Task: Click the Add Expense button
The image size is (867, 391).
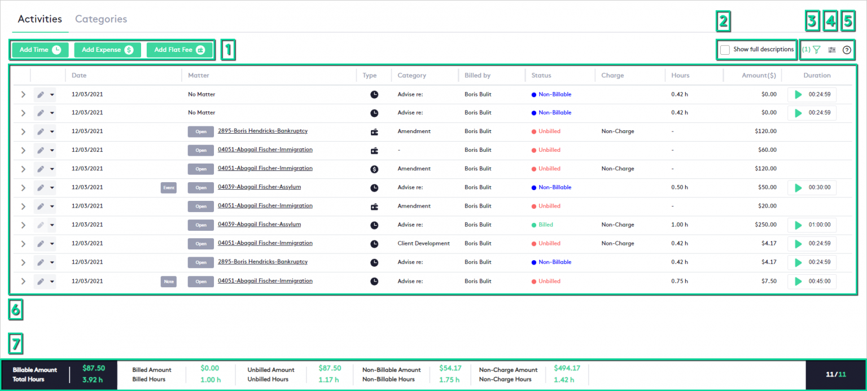Action: (107, 50)
